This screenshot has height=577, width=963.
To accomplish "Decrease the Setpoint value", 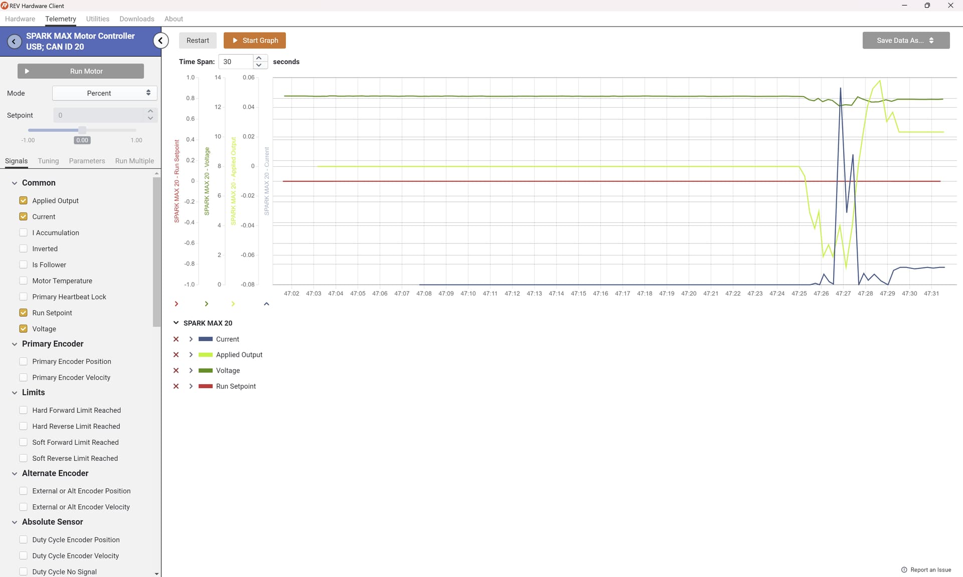I will [x=150, y=119].
